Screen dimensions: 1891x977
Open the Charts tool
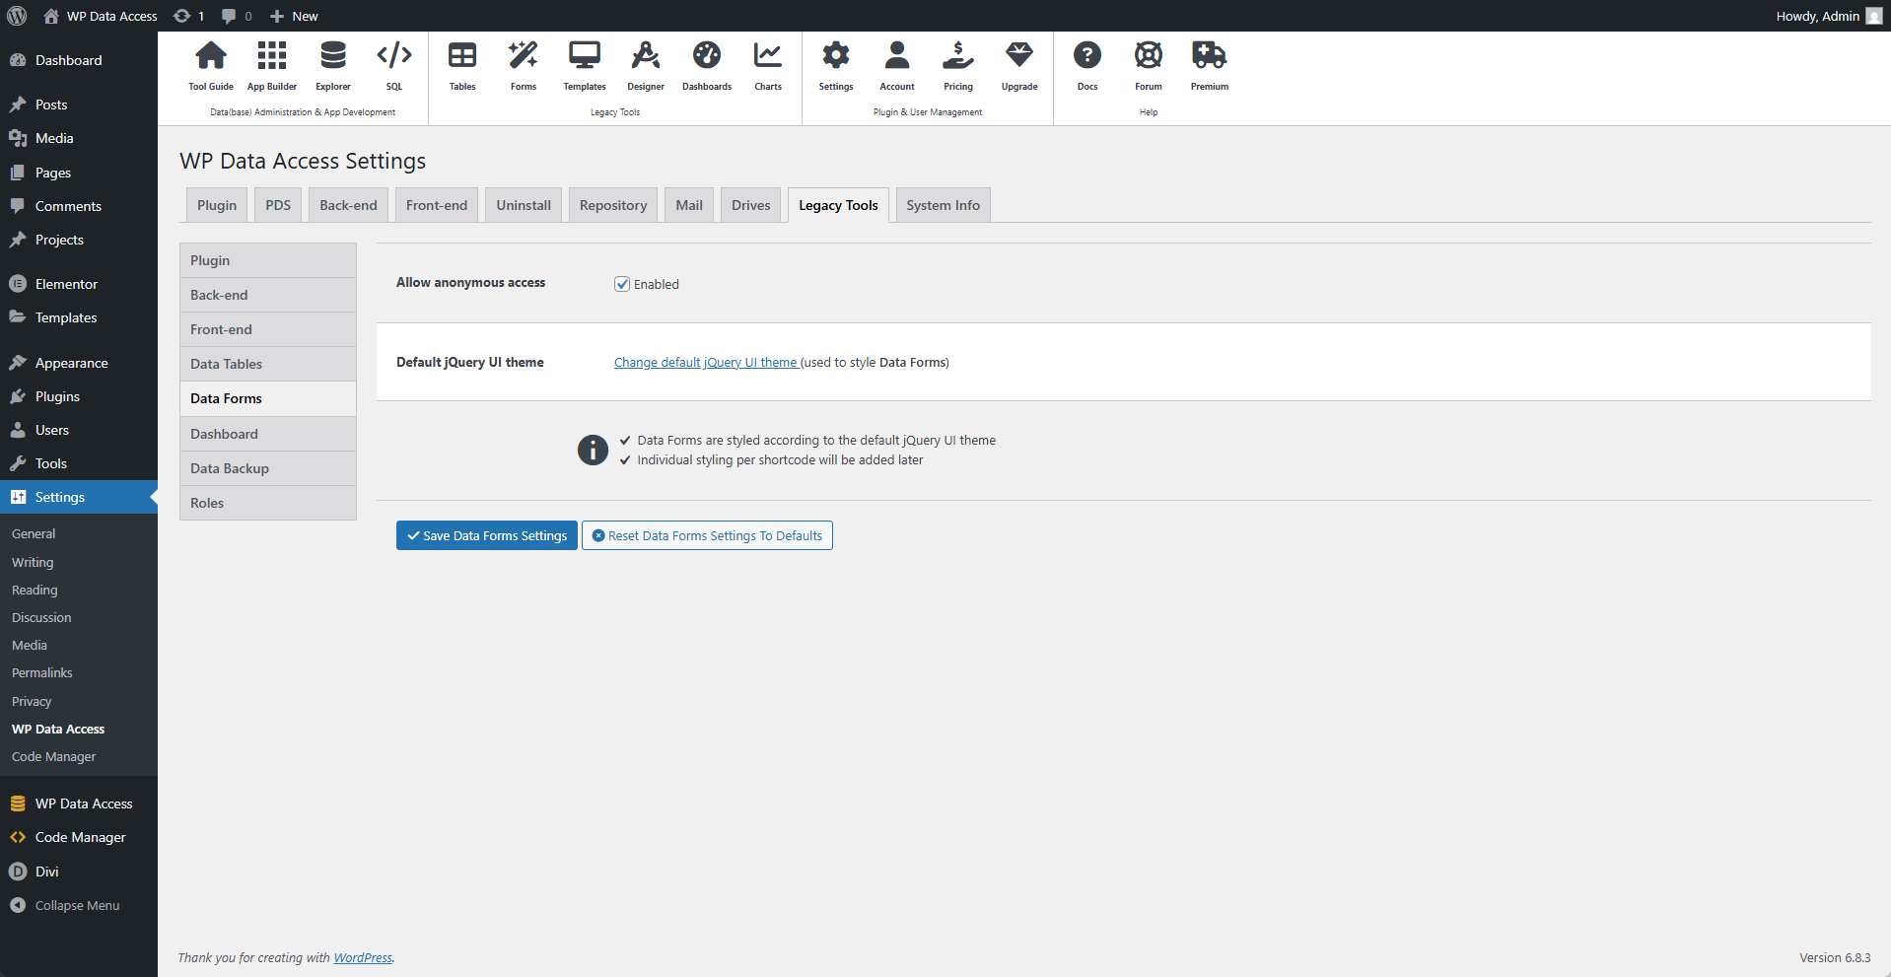767,66
